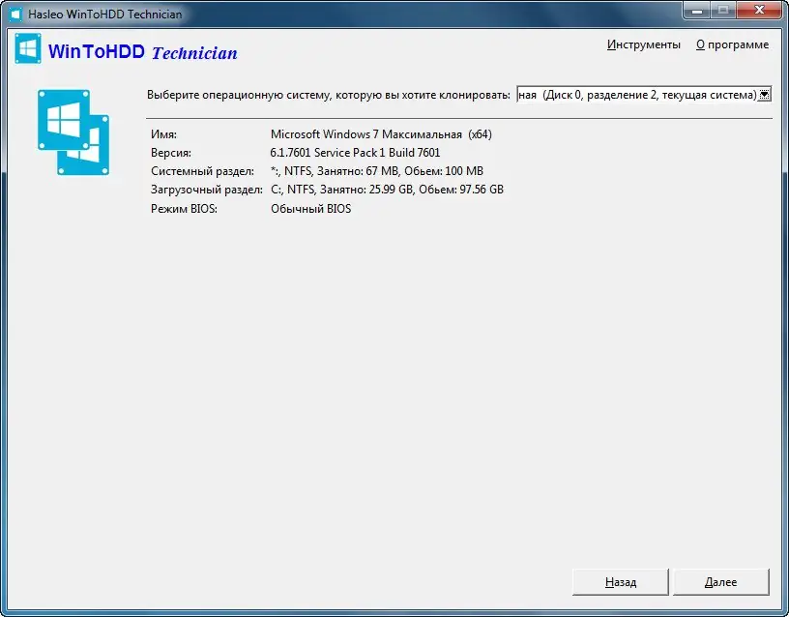Click the WinToHDD Technician heading text
The image size is (789, 617).
tap(142, 52)
